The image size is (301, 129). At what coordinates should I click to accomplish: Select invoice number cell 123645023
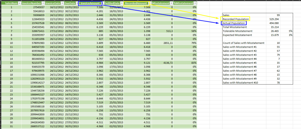coord(33,19)
